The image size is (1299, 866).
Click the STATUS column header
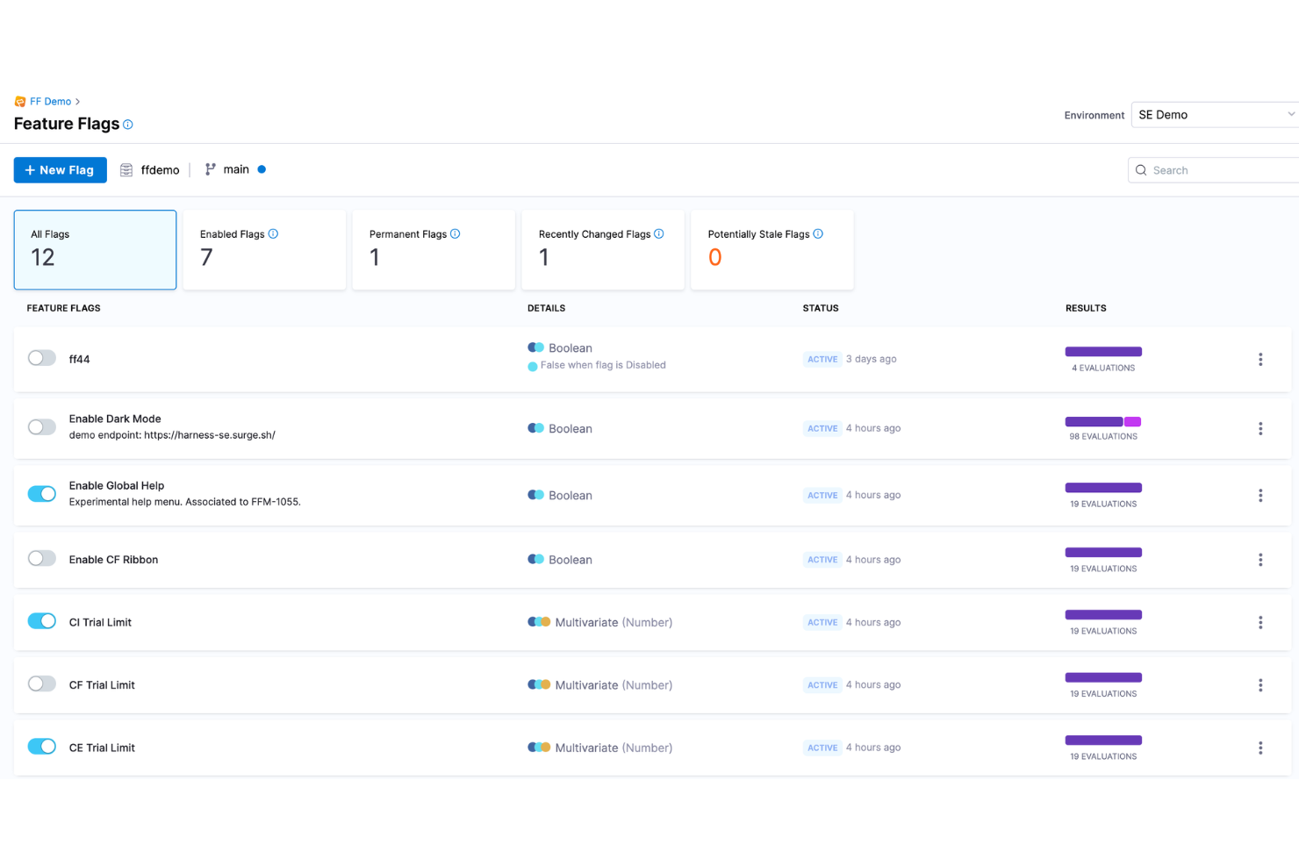821,308
